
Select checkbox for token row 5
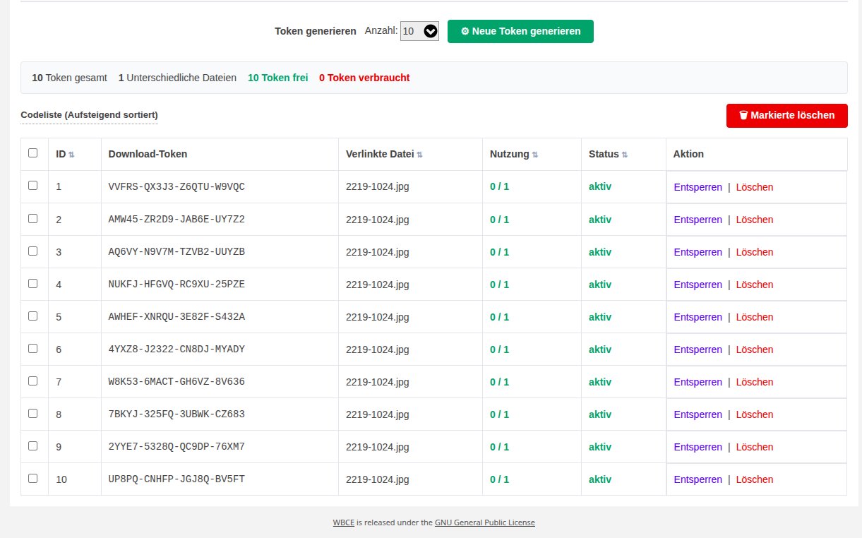point(32,316)
